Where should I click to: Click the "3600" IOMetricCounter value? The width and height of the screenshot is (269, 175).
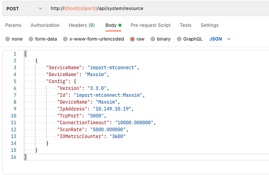117,136
